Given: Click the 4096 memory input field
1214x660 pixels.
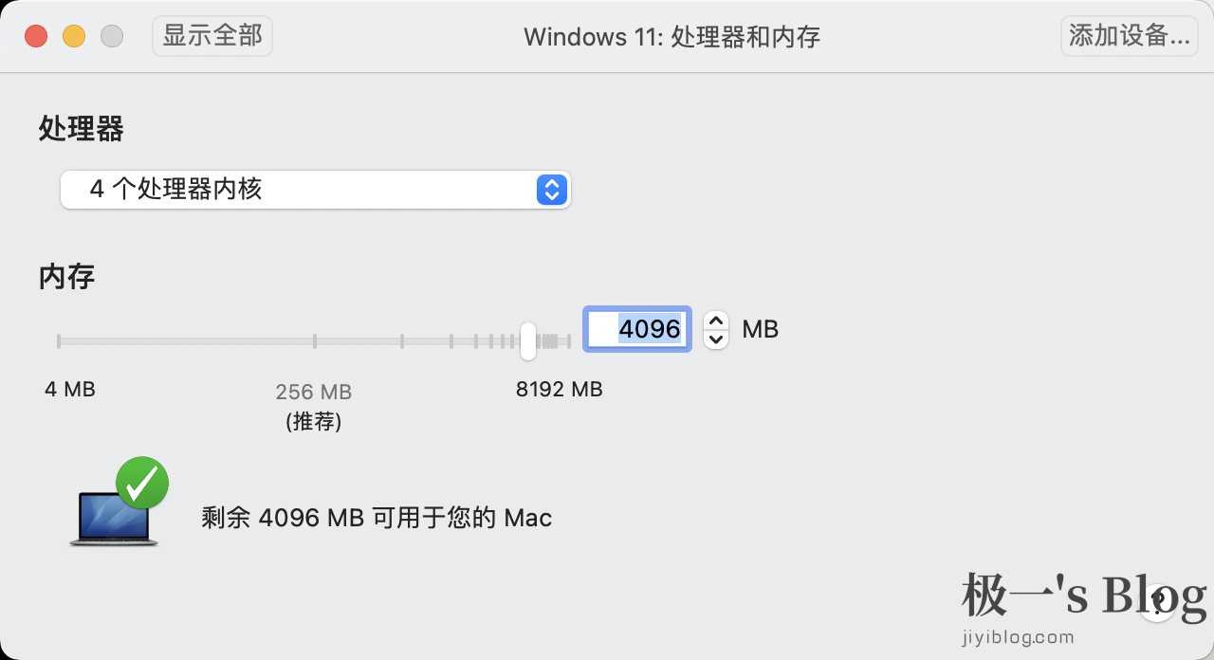Looking at the screenshot, I should pyautogui.click(x=637, y=329).
